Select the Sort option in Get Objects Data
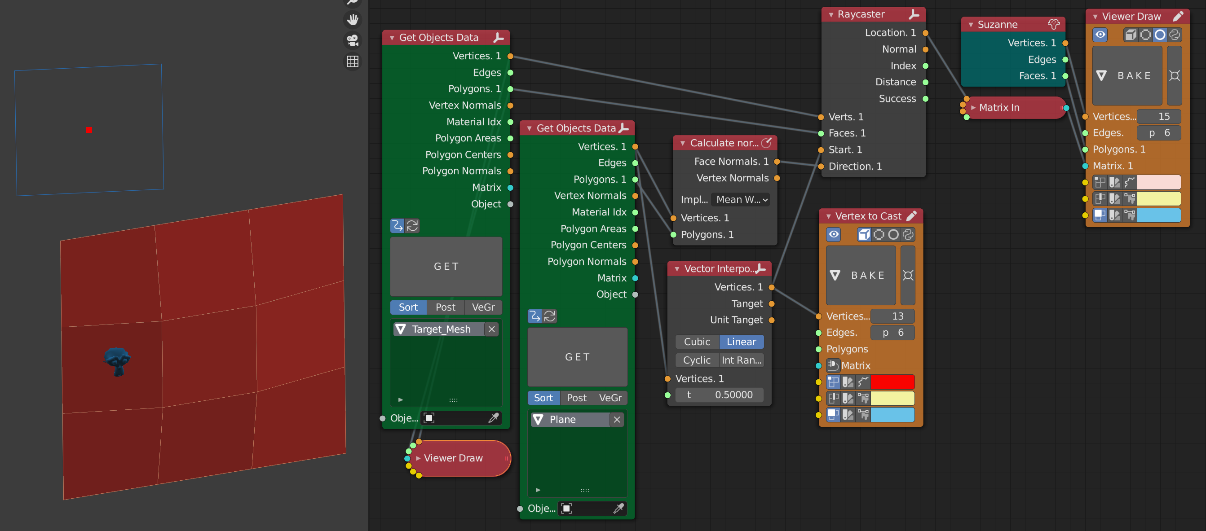This screenshot has height=531, width=1206. [x=408, y=307]
